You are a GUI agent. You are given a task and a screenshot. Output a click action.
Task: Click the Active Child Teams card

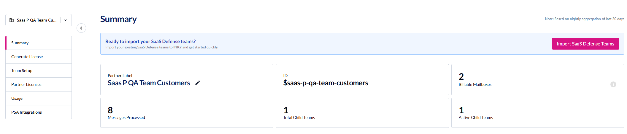pos(537,113)
